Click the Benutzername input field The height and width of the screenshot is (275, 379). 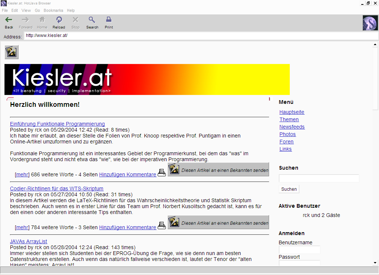click(x=299, y=250)
